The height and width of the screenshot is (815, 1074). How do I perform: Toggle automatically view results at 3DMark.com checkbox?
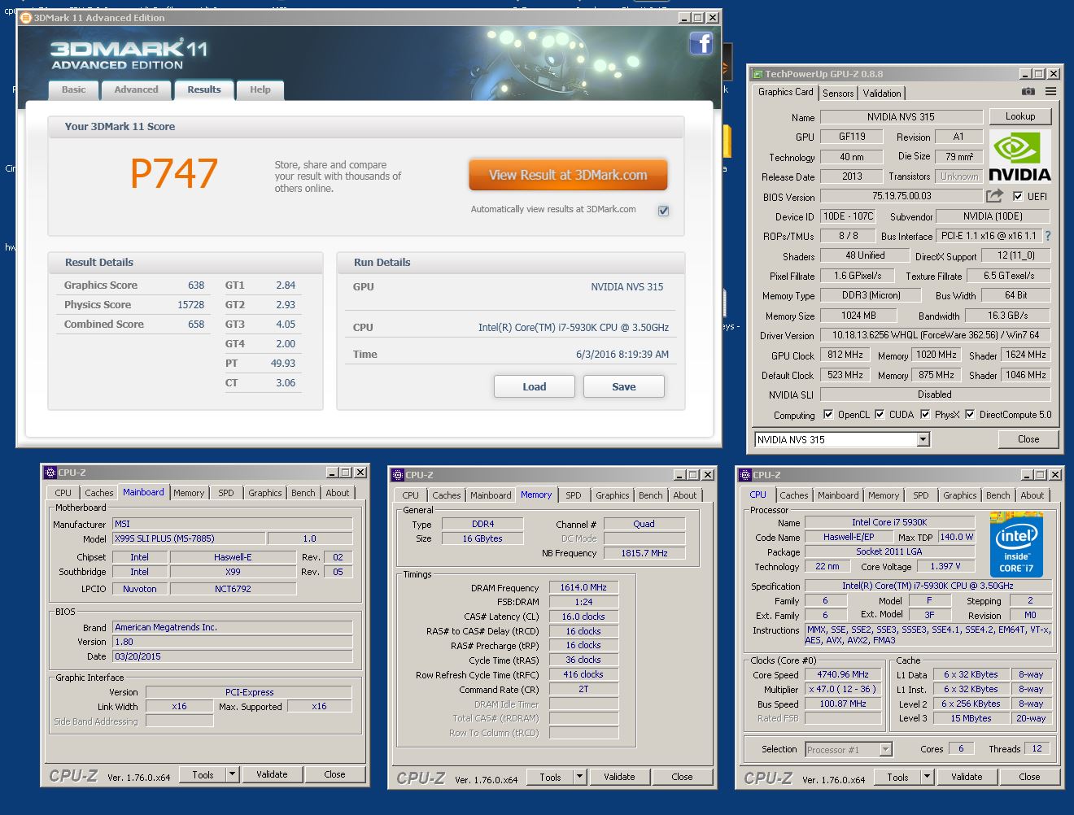coord(663,211)
